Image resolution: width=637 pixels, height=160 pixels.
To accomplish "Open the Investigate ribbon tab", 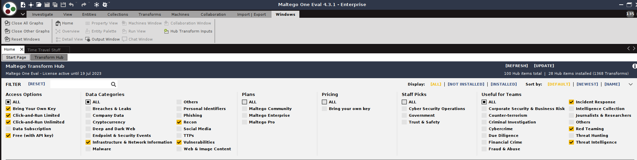I will (x=43, y=14).
